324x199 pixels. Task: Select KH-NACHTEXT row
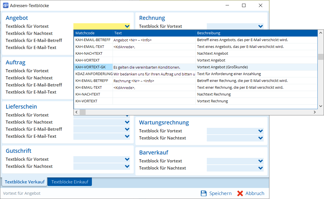point(89,94)
